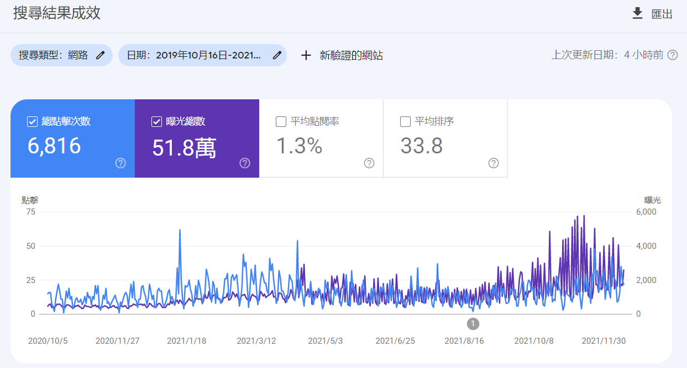Image resolution: width=687 pixels, height=368 pixels.
Task: Edit the 搜尋類型 filter pencil icon
Action: pos(100,55)
